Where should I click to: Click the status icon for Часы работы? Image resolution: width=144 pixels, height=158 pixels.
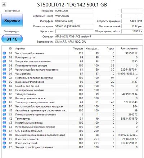coord(4,73)
